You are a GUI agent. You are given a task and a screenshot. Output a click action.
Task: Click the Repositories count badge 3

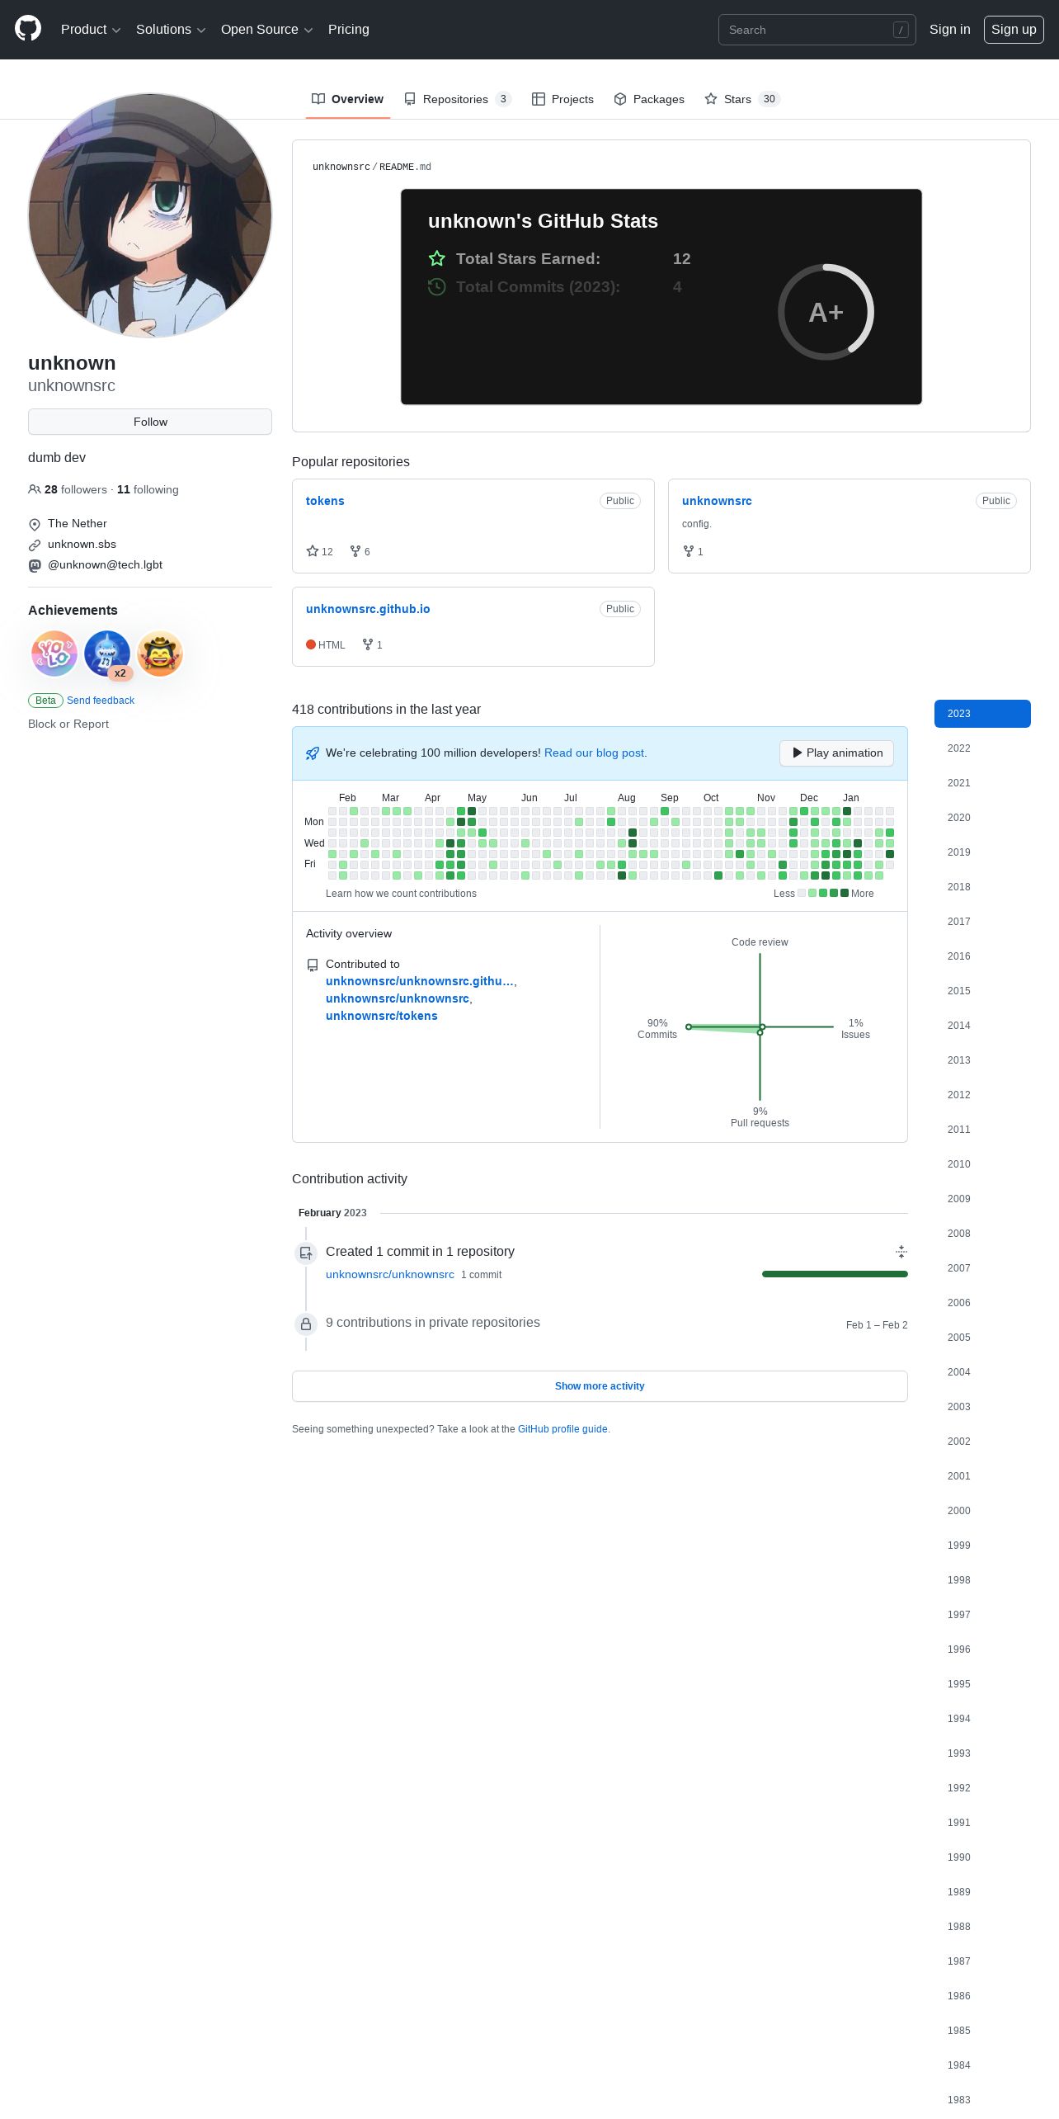point(503,99)
